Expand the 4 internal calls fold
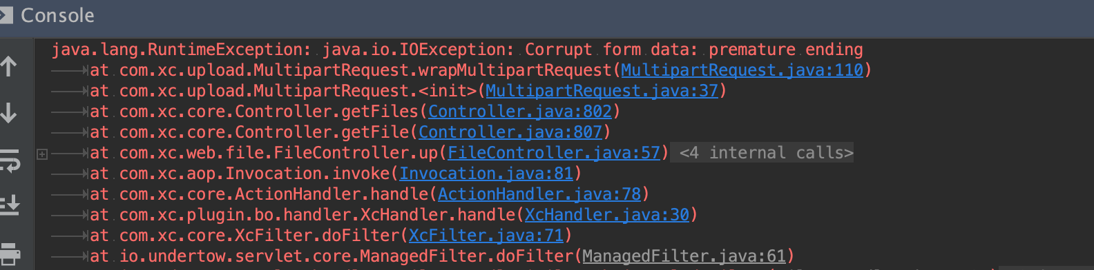Image resolution: width=1094 pixels, height=270 pixels. click(766, 153)
